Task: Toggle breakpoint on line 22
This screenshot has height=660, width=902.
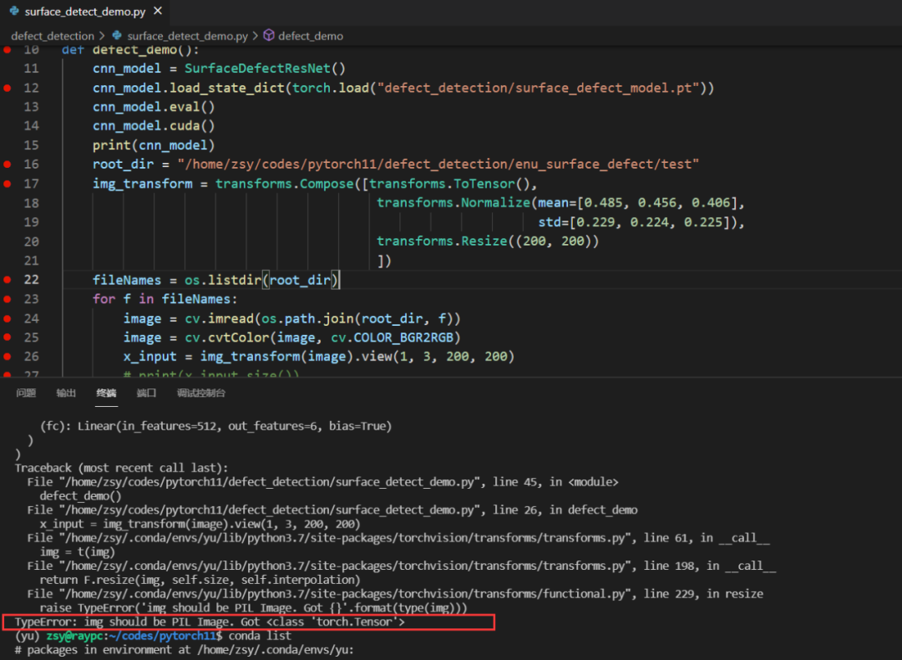Action: 8,280
